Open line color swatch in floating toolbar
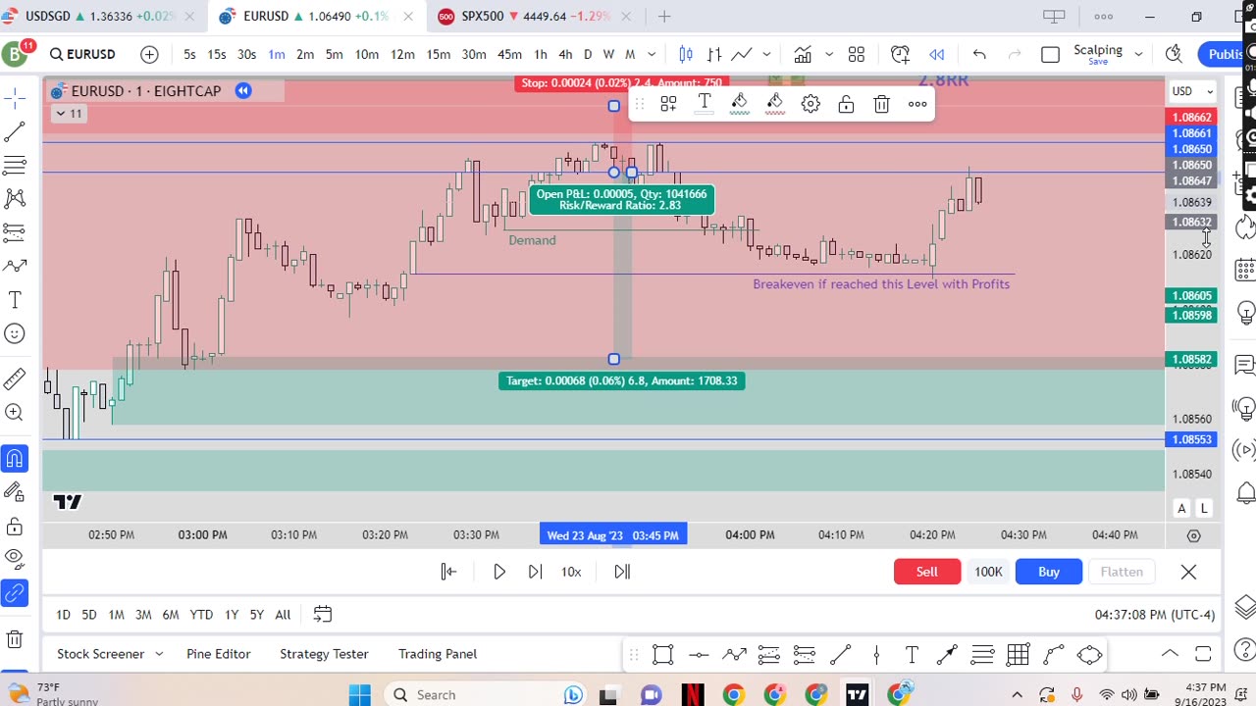 (739, 104)
